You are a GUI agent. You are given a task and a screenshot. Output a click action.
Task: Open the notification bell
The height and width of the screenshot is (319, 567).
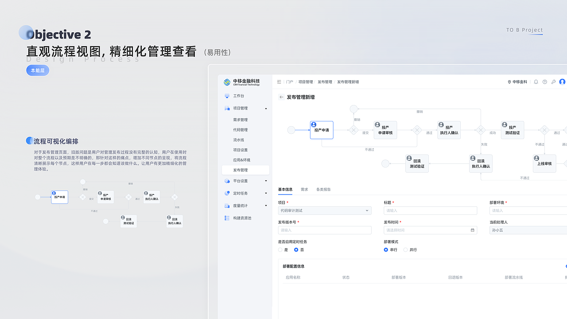click(536, 82)
